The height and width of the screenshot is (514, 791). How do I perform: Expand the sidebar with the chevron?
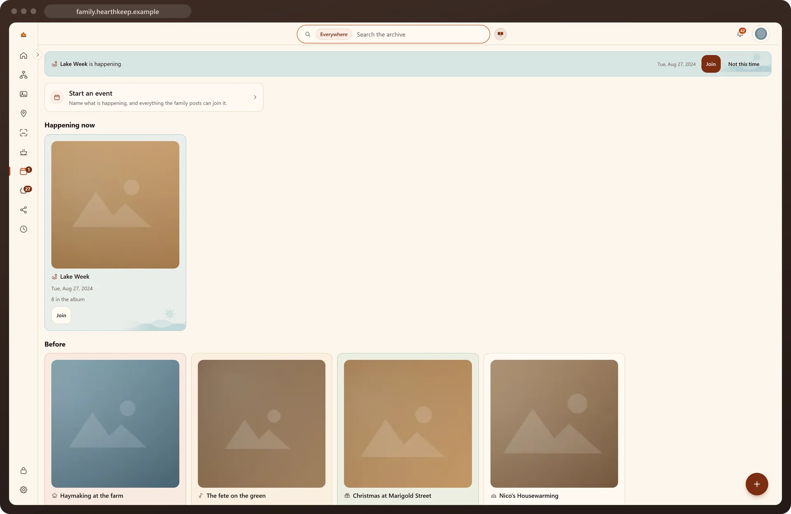[37, 55]
